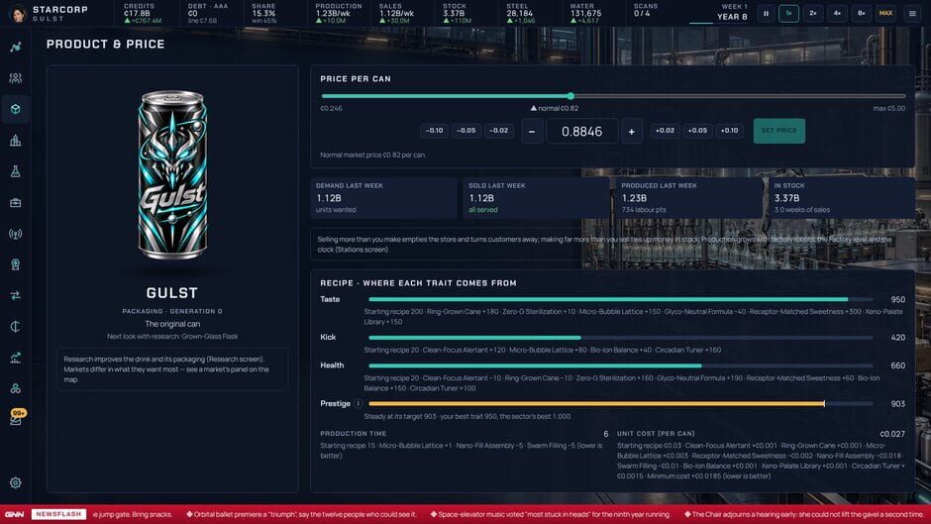Open the award ribbon sidebar icon
931x524 pixels.
tap(16, 264)
